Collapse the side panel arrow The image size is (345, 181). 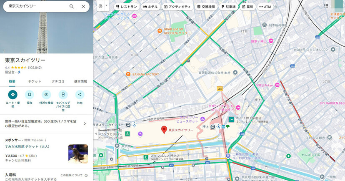pyautogui.click(x=96, y=133)
